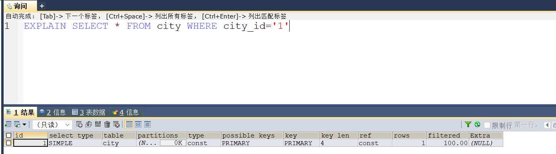
Task: Click the previous page arrow button
Action: (547, 125)
